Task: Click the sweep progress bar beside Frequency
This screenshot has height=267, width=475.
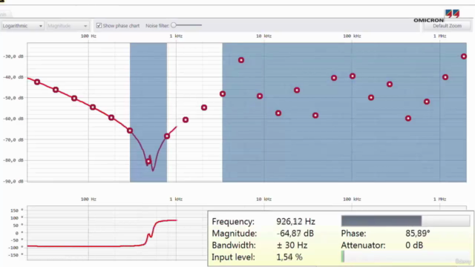Action: [x=405, y=221]
